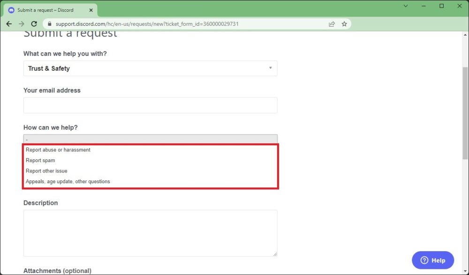
Task: Choose Report abuse or harassment option
Action: coord(150,150)
